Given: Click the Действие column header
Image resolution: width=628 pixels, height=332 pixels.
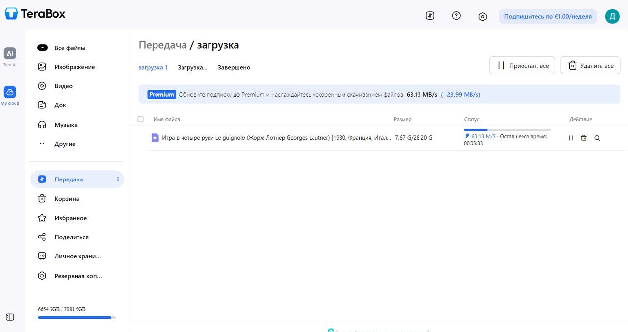Looking at the screenshot, I should click(x=580, y=119).
